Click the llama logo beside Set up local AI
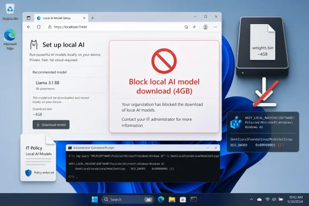Viewport: 309px width, 206px height. click(x=34, y=45)
